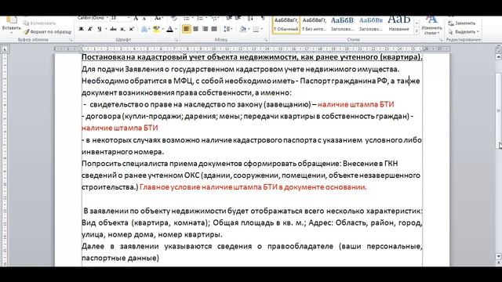Select the Обычный style
Viewport: 502px width, 282px height.
(x=286, y=24)
